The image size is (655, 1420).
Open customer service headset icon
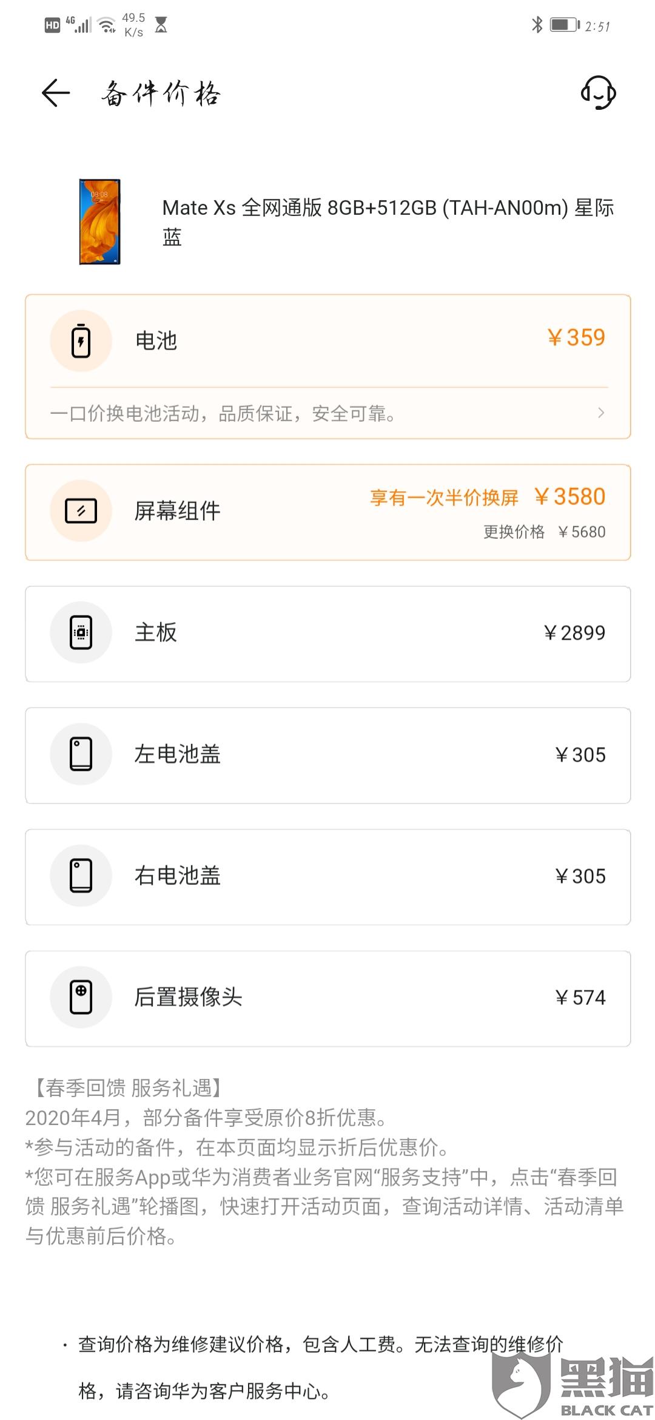(598, 93)
